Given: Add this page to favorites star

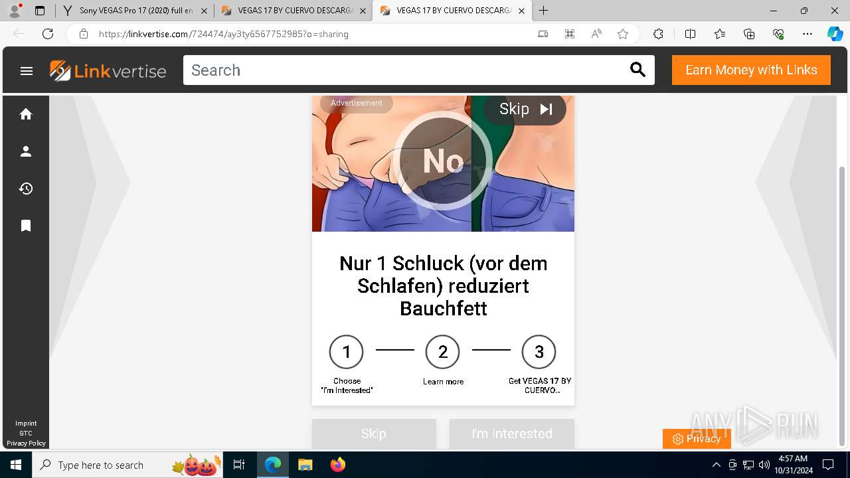Looking at the screenshot, I should tap(623, 34).
